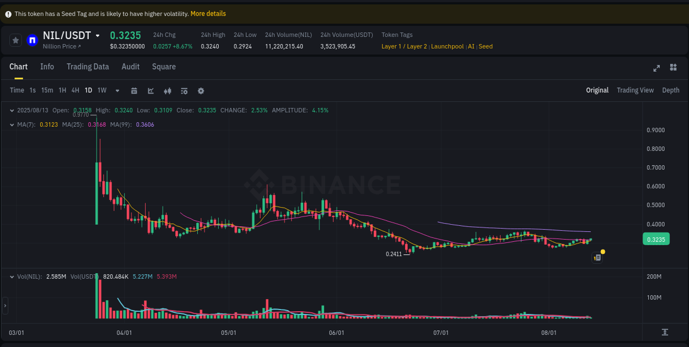The width and height of the screenshot is (689, 347).
Task: Expand the Nillion Price info dropdown
Action: 62,46
